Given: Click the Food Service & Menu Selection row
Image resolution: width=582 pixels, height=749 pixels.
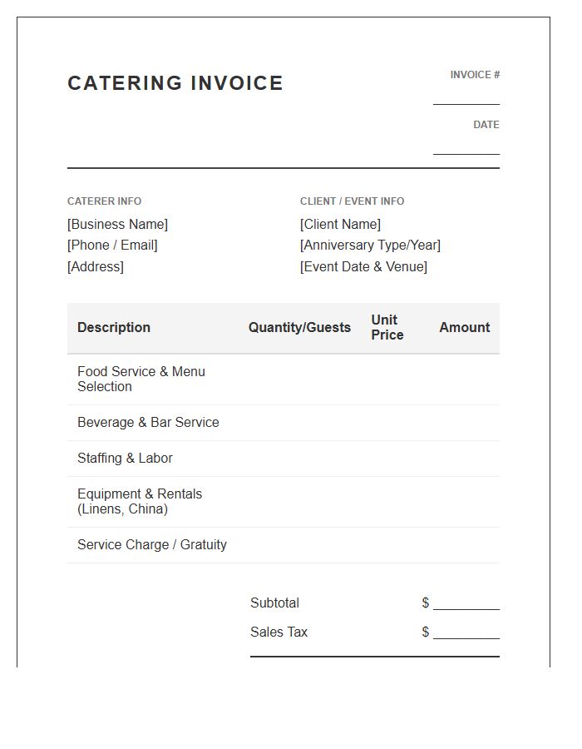Looking at the screenshot, I should pyautogui.click(x=284, y=379).
